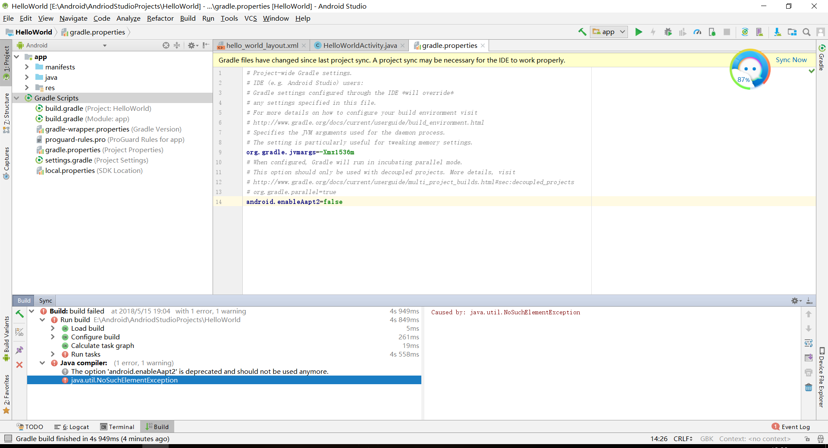Open the Terminal tool window button
This screenshot has height=448, width=828.
pyautogui.click(x=117, y=427)
